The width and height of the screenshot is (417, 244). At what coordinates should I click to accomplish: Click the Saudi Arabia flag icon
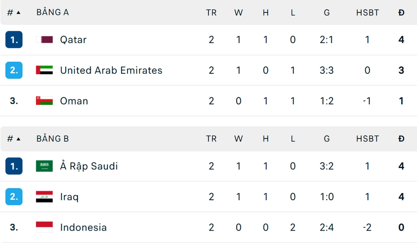pos(44,166)
